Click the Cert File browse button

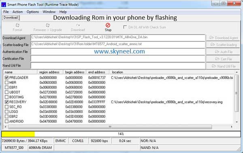point(223,59)
